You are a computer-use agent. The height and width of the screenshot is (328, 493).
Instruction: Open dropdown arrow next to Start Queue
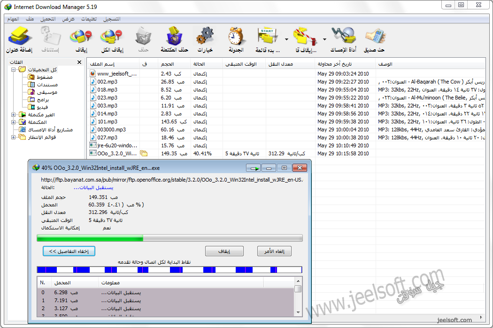pos(286,39)
